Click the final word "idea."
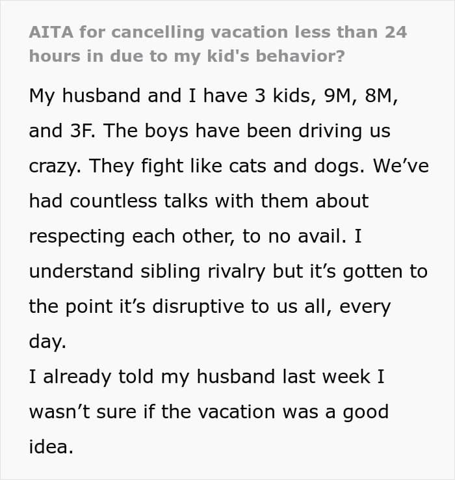This screenshot has height=480, width=455. [x=49, y=447]
